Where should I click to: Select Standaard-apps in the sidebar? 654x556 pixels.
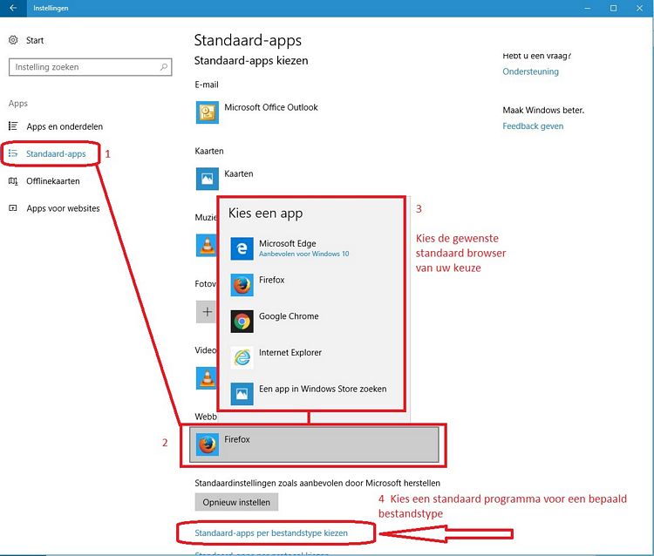click(56, 153)
